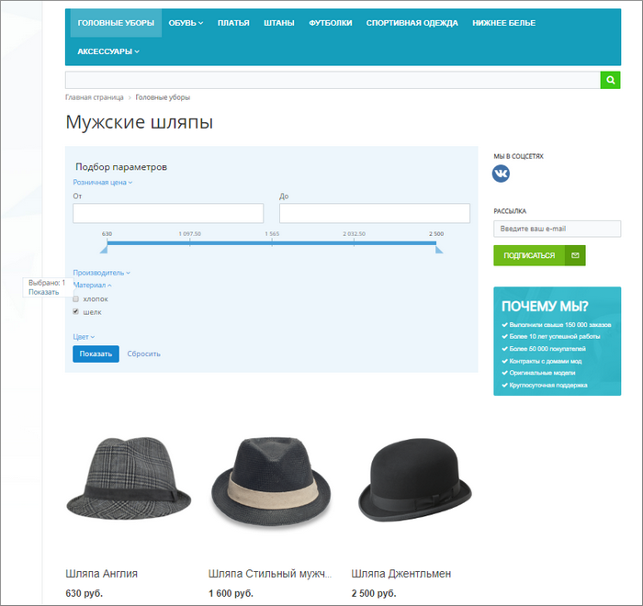
Task: Click the 1 600 руб. price text
Action: [231, 593]
